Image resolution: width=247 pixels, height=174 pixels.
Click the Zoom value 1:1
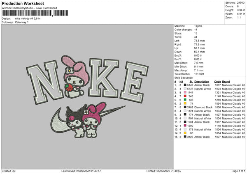pos(239,17)
